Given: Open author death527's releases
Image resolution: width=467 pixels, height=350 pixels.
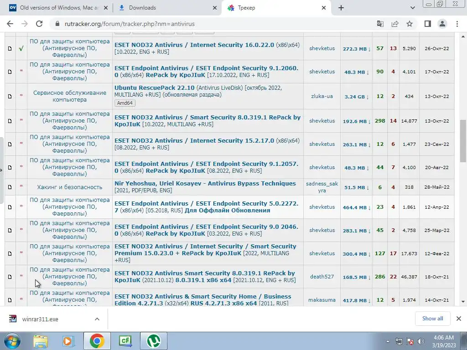Looking at the screenshot, I should click(322, 277).
